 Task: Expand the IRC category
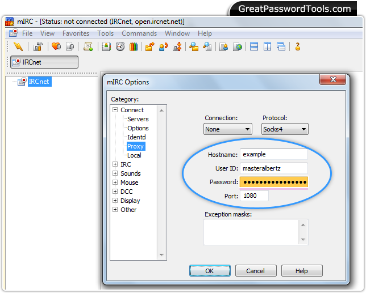(x=115, y=164)
